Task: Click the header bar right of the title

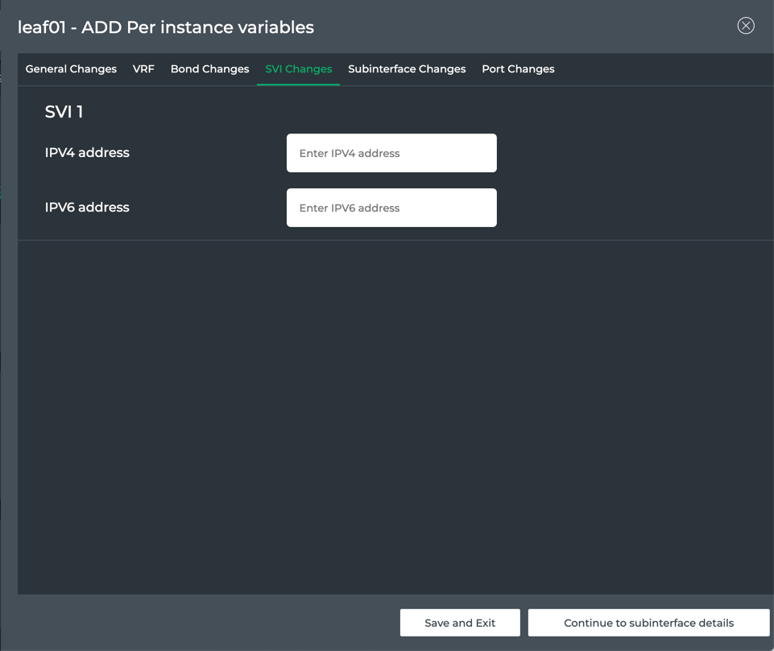Action: [x=524, y=27]
